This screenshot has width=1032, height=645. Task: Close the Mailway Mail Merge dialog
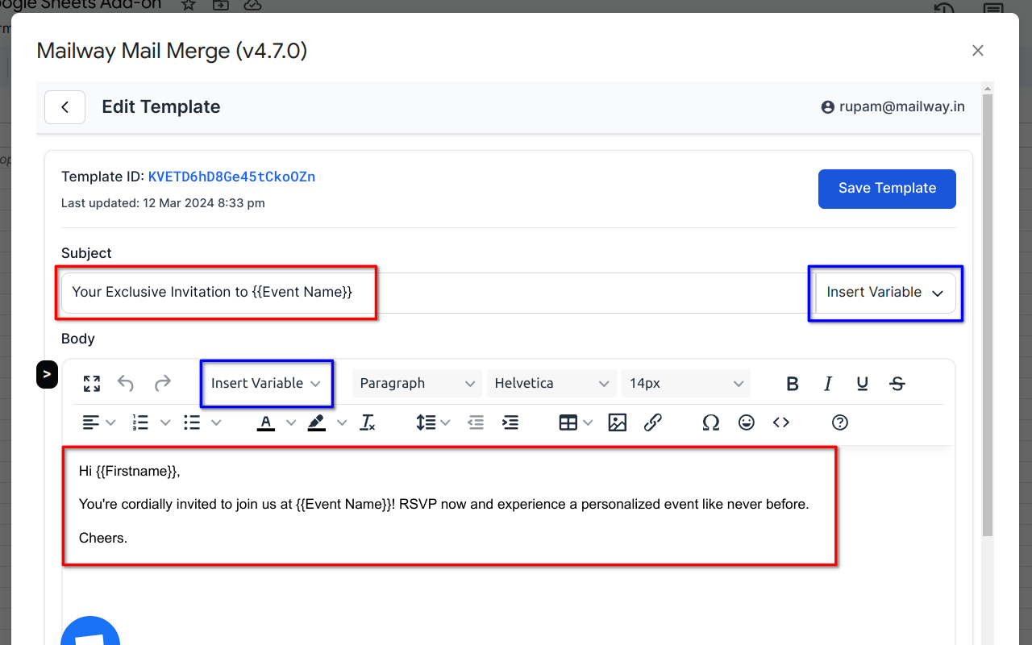click(x=978, y=51)
